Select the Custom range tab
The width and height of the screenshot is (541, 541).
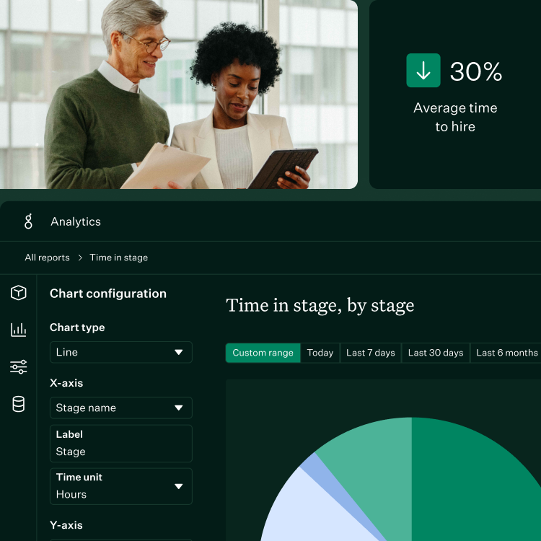tap(263, 353)
